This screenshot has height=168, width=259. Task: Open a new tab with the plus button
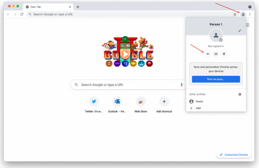coord(78,7)
